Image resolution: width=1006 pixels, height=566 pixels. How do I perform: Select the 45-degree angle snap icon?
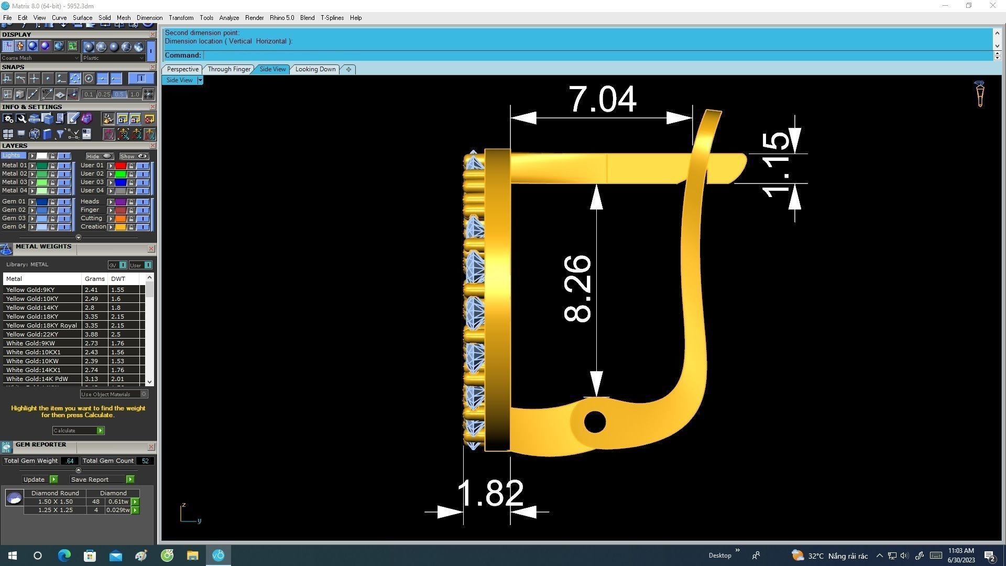(47, 94)
